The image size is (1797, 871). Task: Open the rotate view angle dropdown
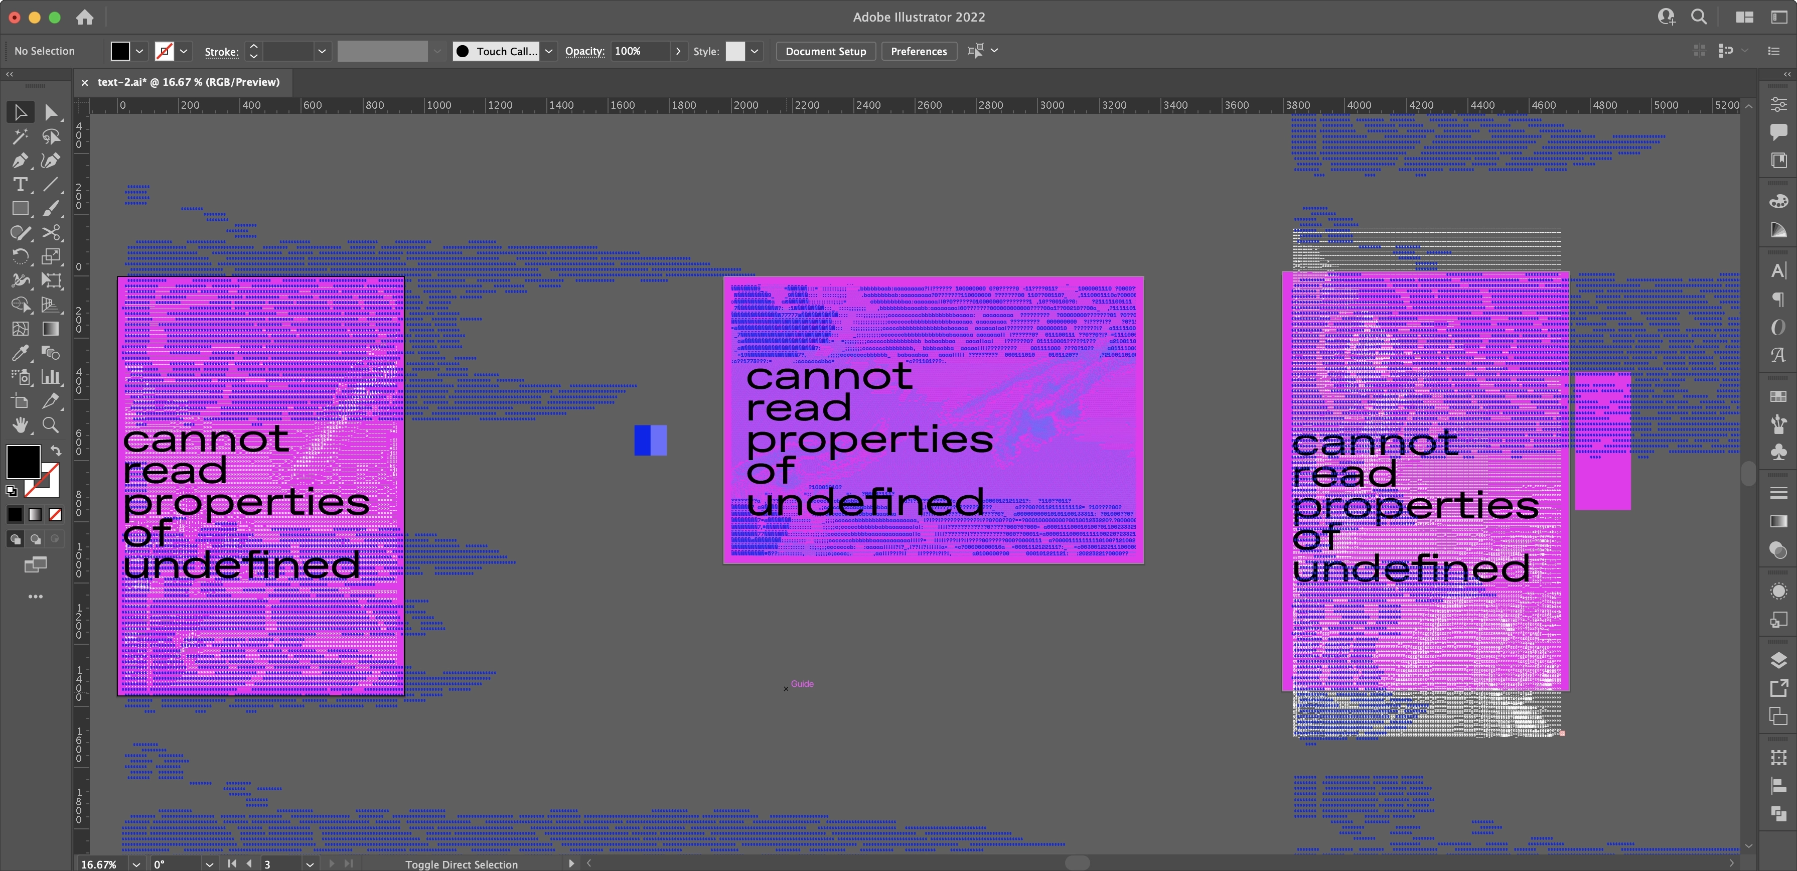[x=209, y=864]
